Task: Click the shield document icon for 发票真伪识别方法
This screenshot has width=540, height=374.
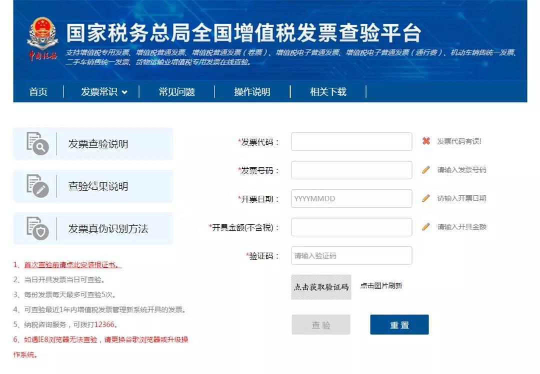Action: pos(37,228)
